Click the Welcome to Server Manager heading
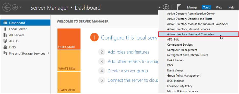Screen dimensions: 239x94 click(x=82, y=21)
